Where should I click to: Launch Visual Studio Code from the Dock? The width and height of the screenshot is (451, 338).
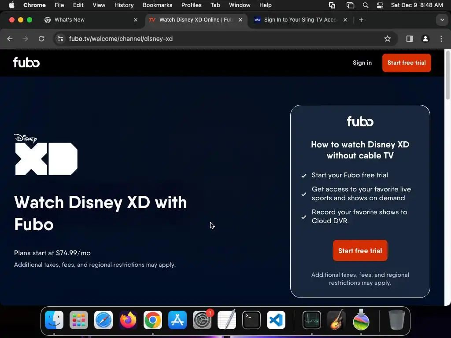(x=276, y=320)
